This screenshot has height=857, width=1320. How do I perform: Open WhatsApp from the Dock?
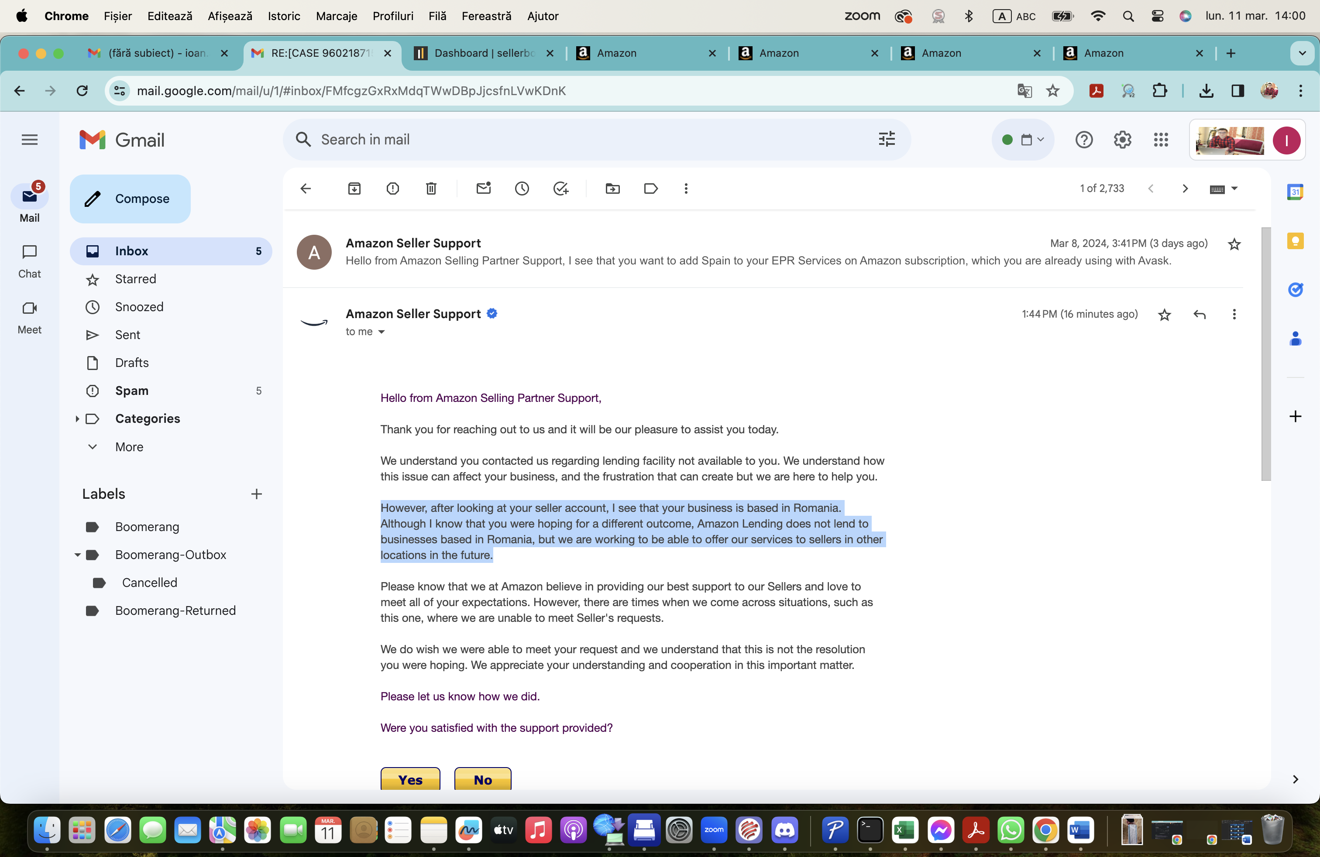pyautogui.click(x=1011, y=830)
